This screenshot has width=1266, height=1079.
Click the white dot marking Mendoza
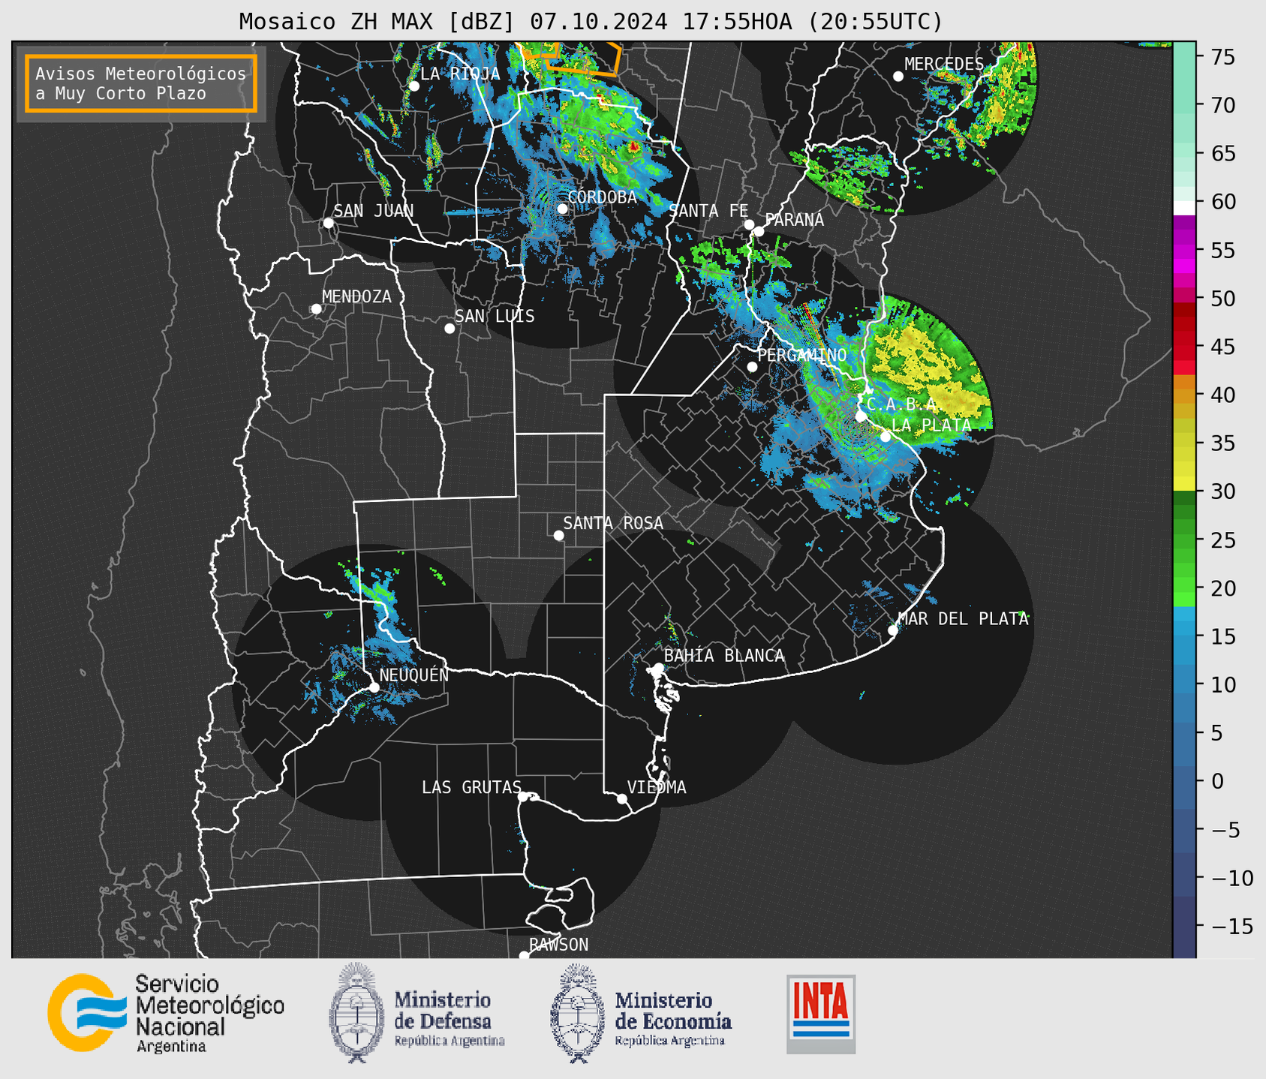317,308
